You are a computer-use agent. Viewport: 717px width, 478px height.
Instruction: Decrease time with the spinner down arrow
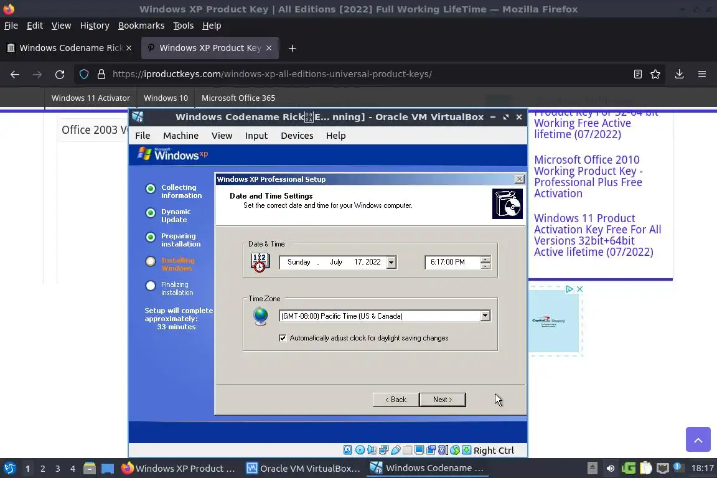tap(485, 266)
